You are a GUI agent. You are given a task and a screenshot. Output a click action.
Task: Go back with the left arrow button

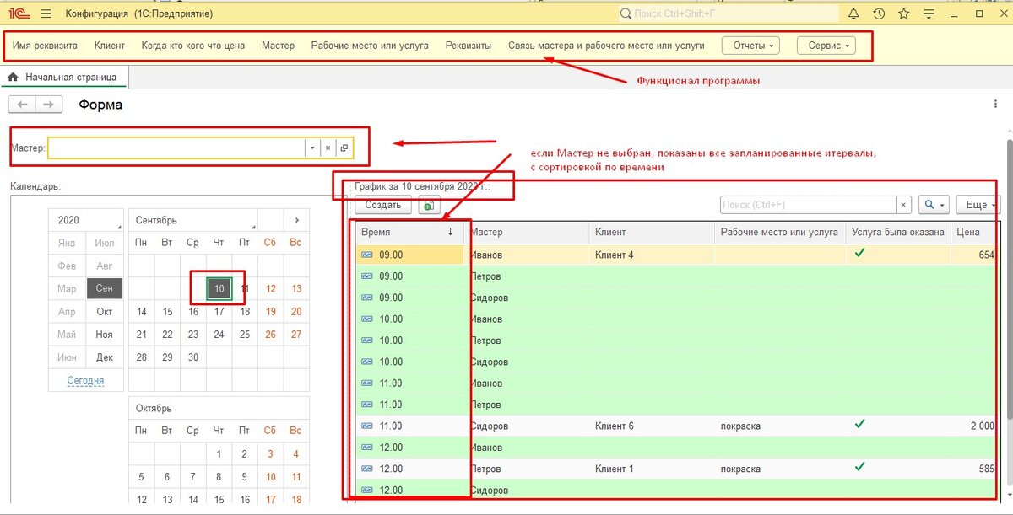pyautogui.click(x=22, y=105)
